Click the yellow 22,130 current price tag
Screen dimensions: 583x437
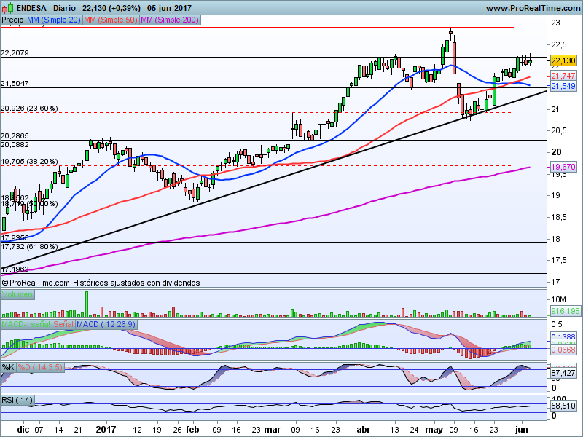[x=564, y=61]
